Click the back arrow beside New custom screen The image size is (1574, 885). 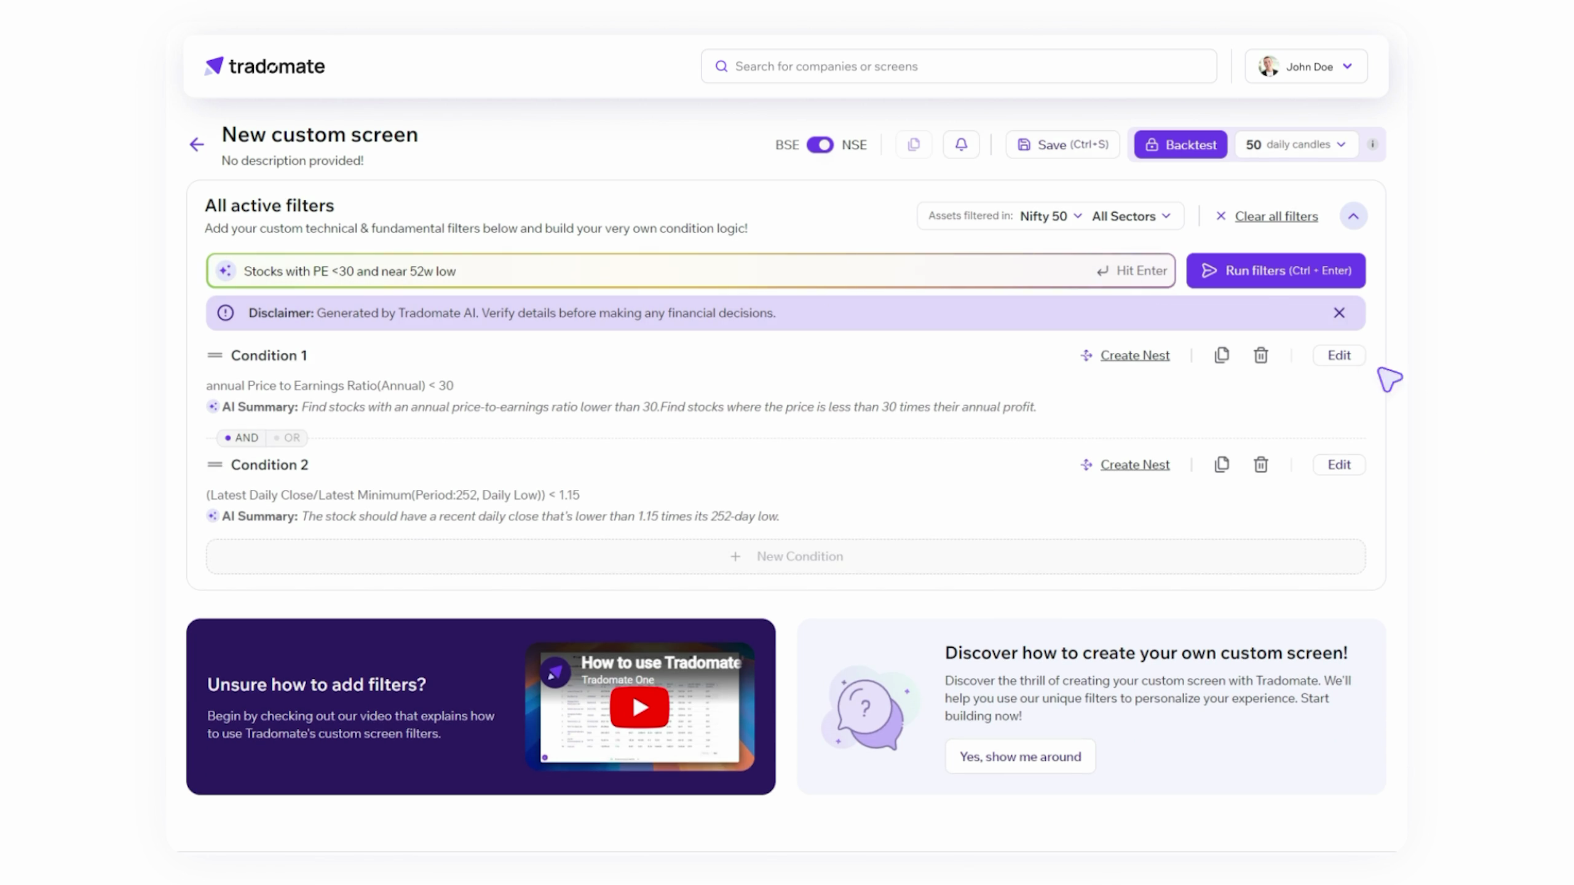coord(197,145)
